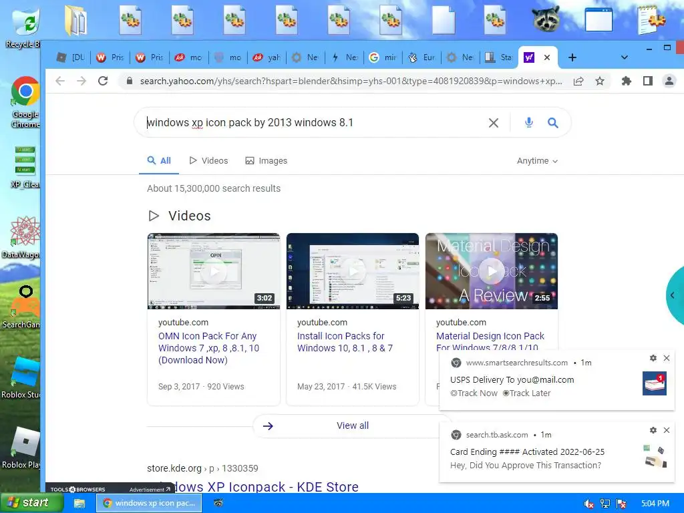Screen dimensions: 684x513
Task: Select the Roblox Player desktop icon
Action: (21, 448)
